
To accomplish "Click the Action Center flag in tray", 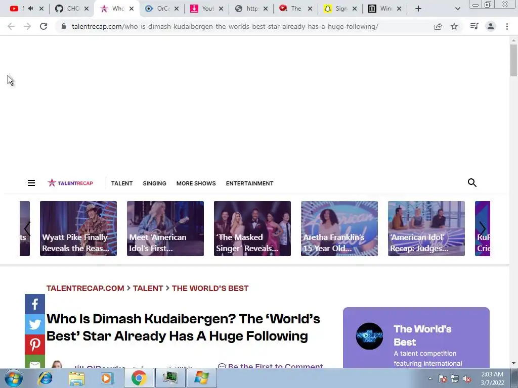I will pyautogui.click(x=442, y=378).
